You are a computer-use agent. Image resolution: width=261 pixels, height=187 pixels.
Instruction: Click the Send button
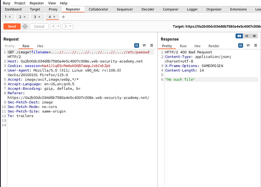[x=12, y=26]
